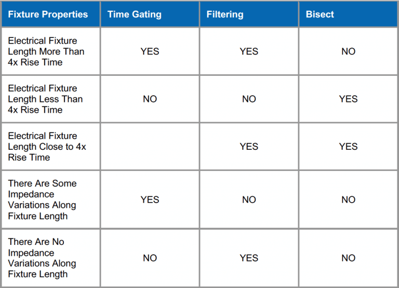Click the 'Length Close to 4x Rise Time' row label

(x=47, y=147)
